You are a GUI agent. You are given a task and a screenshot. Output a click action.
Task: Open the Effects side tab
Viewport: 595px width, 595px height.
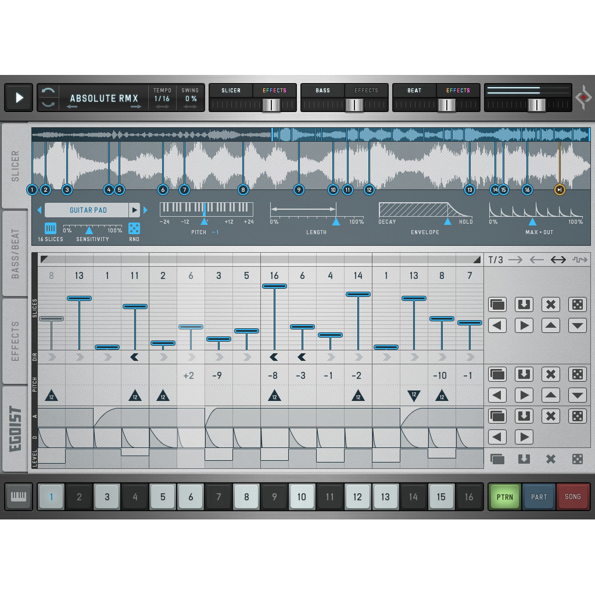pos(16,340)
